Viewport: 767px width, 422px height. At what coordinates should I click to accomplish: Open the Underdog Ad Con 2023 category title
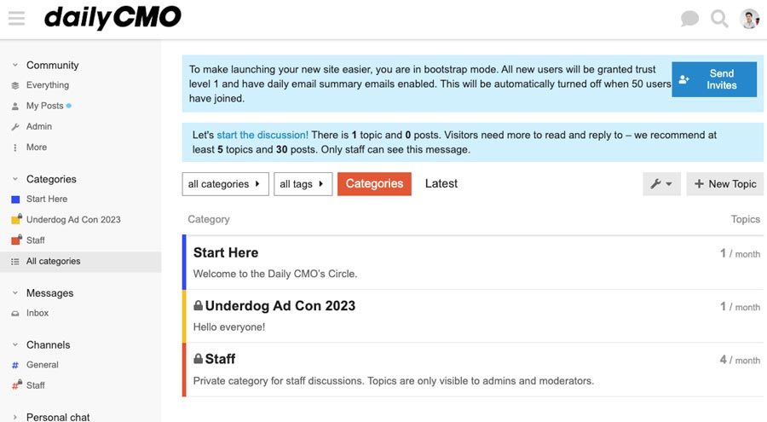click(280, 306)
